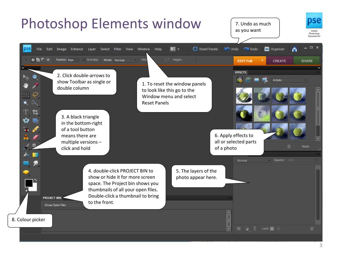Select the Zoom magnifier tool
The width and height of the screenshot is (343, 257).
pos(35,77)
